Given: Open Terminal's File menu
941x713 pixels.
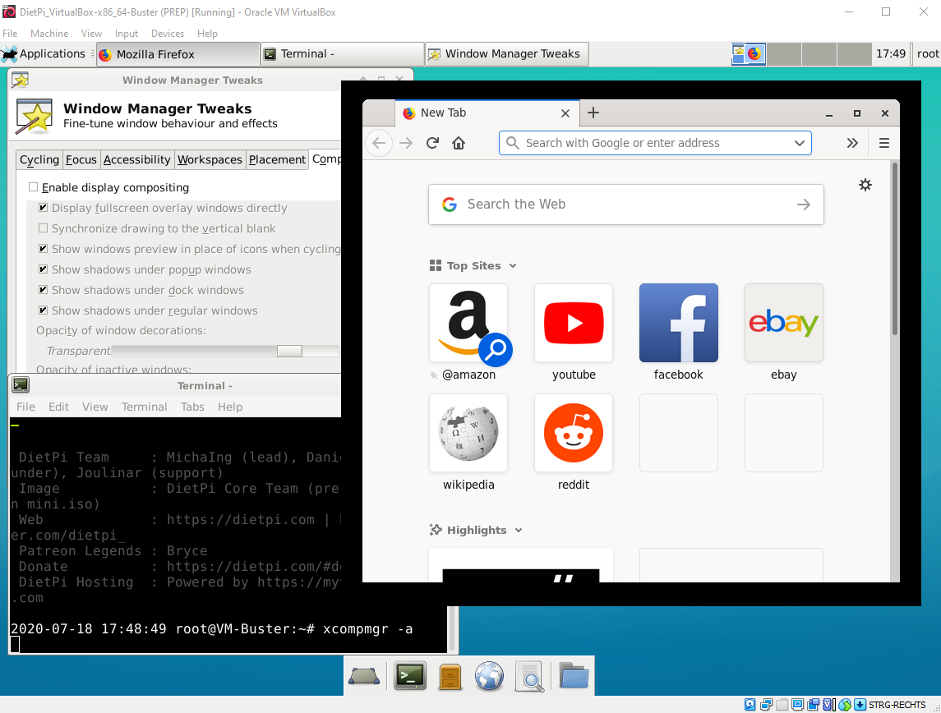Looking at the screenshot, I should pos(25,407).
